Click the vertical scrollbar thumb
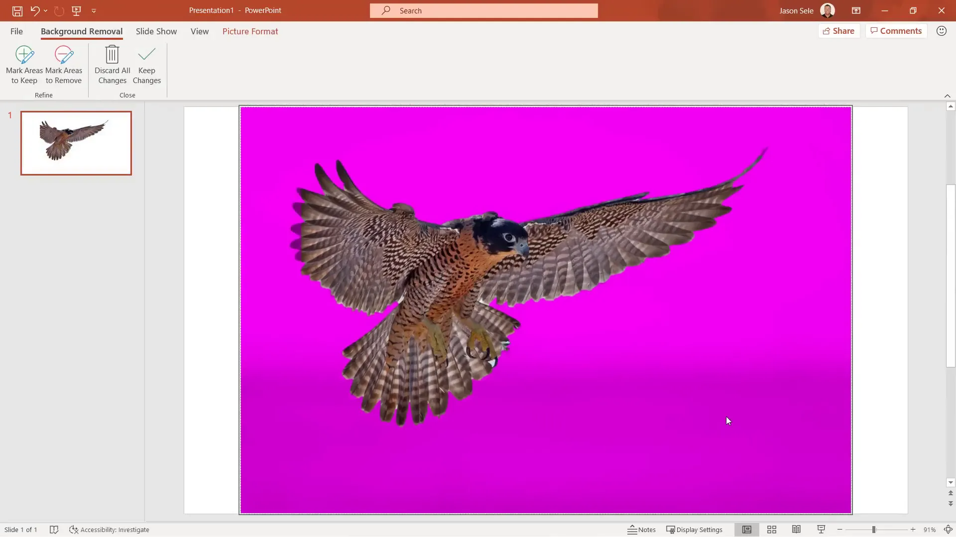The image size is (956, 537). [x=951, y=276]
